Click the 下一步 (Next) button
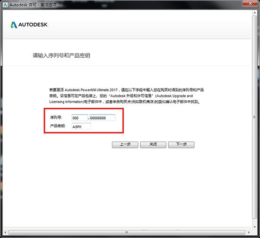 [181, 145]
